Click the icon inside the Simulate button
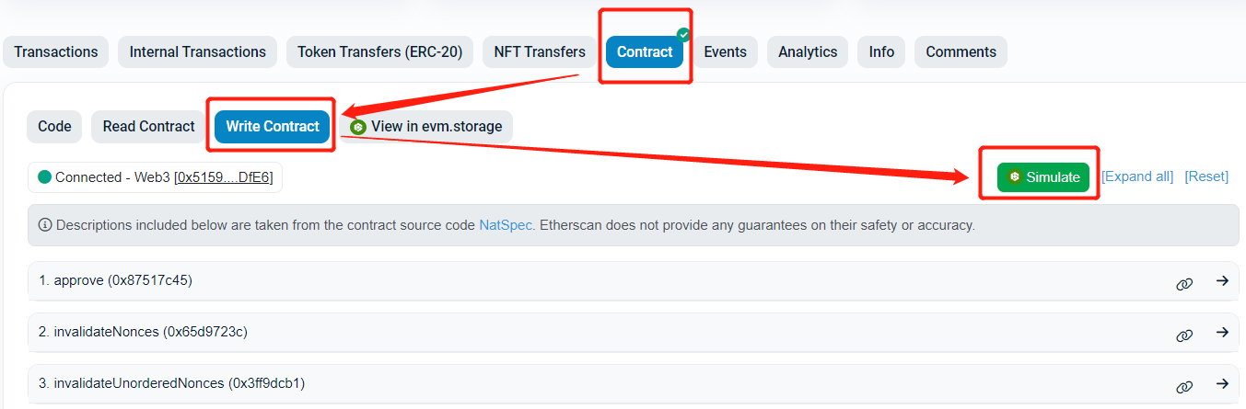The height and width of the screenshot is (409, 1246). [1015, 177]
